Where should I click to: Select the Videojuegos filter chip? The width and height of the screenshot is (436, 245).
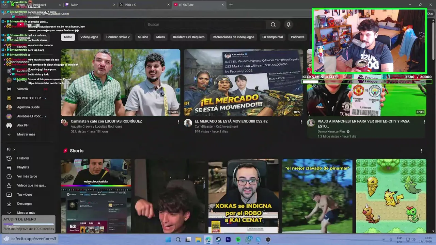coord(89,37)
